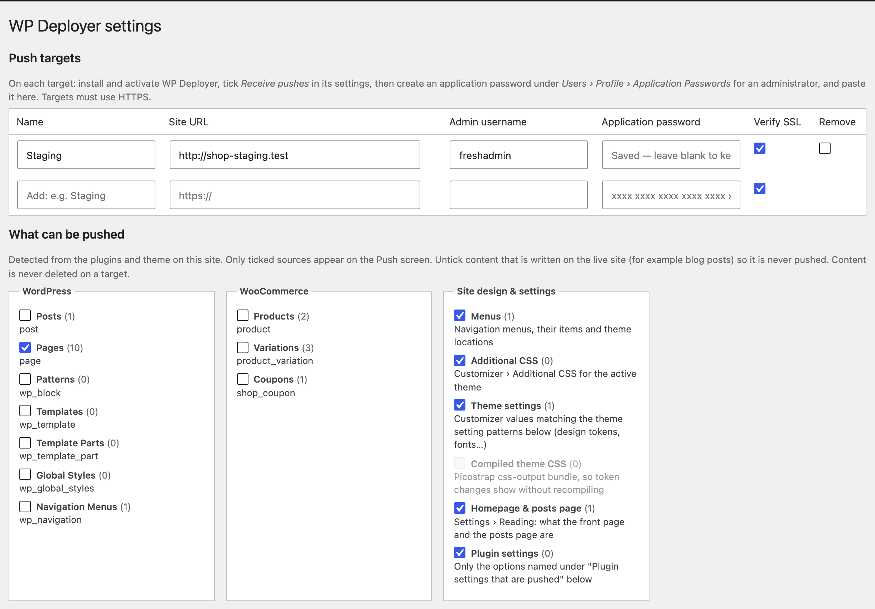Uncheck Additional CSS checkbox
Screen dimensions: 875x609
tap(460, 360)
